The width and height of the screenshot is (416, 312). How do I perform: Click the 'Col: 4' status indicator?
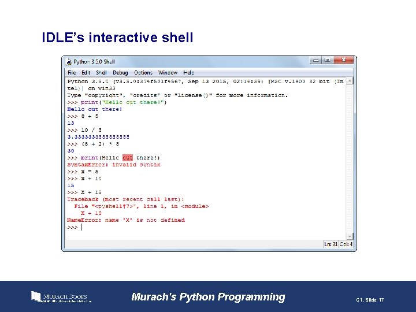coord(346,244)
